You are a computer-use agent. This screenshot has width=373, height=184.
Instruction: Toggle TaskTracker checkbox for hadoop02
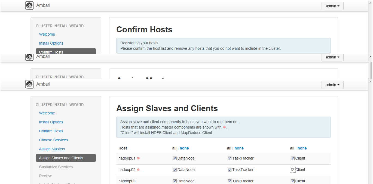click(230, 170)
